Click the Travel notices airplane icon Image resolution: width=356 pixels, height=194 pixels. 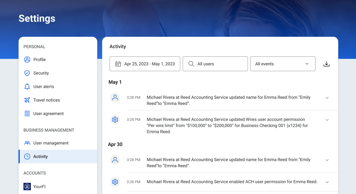[27, 100]
